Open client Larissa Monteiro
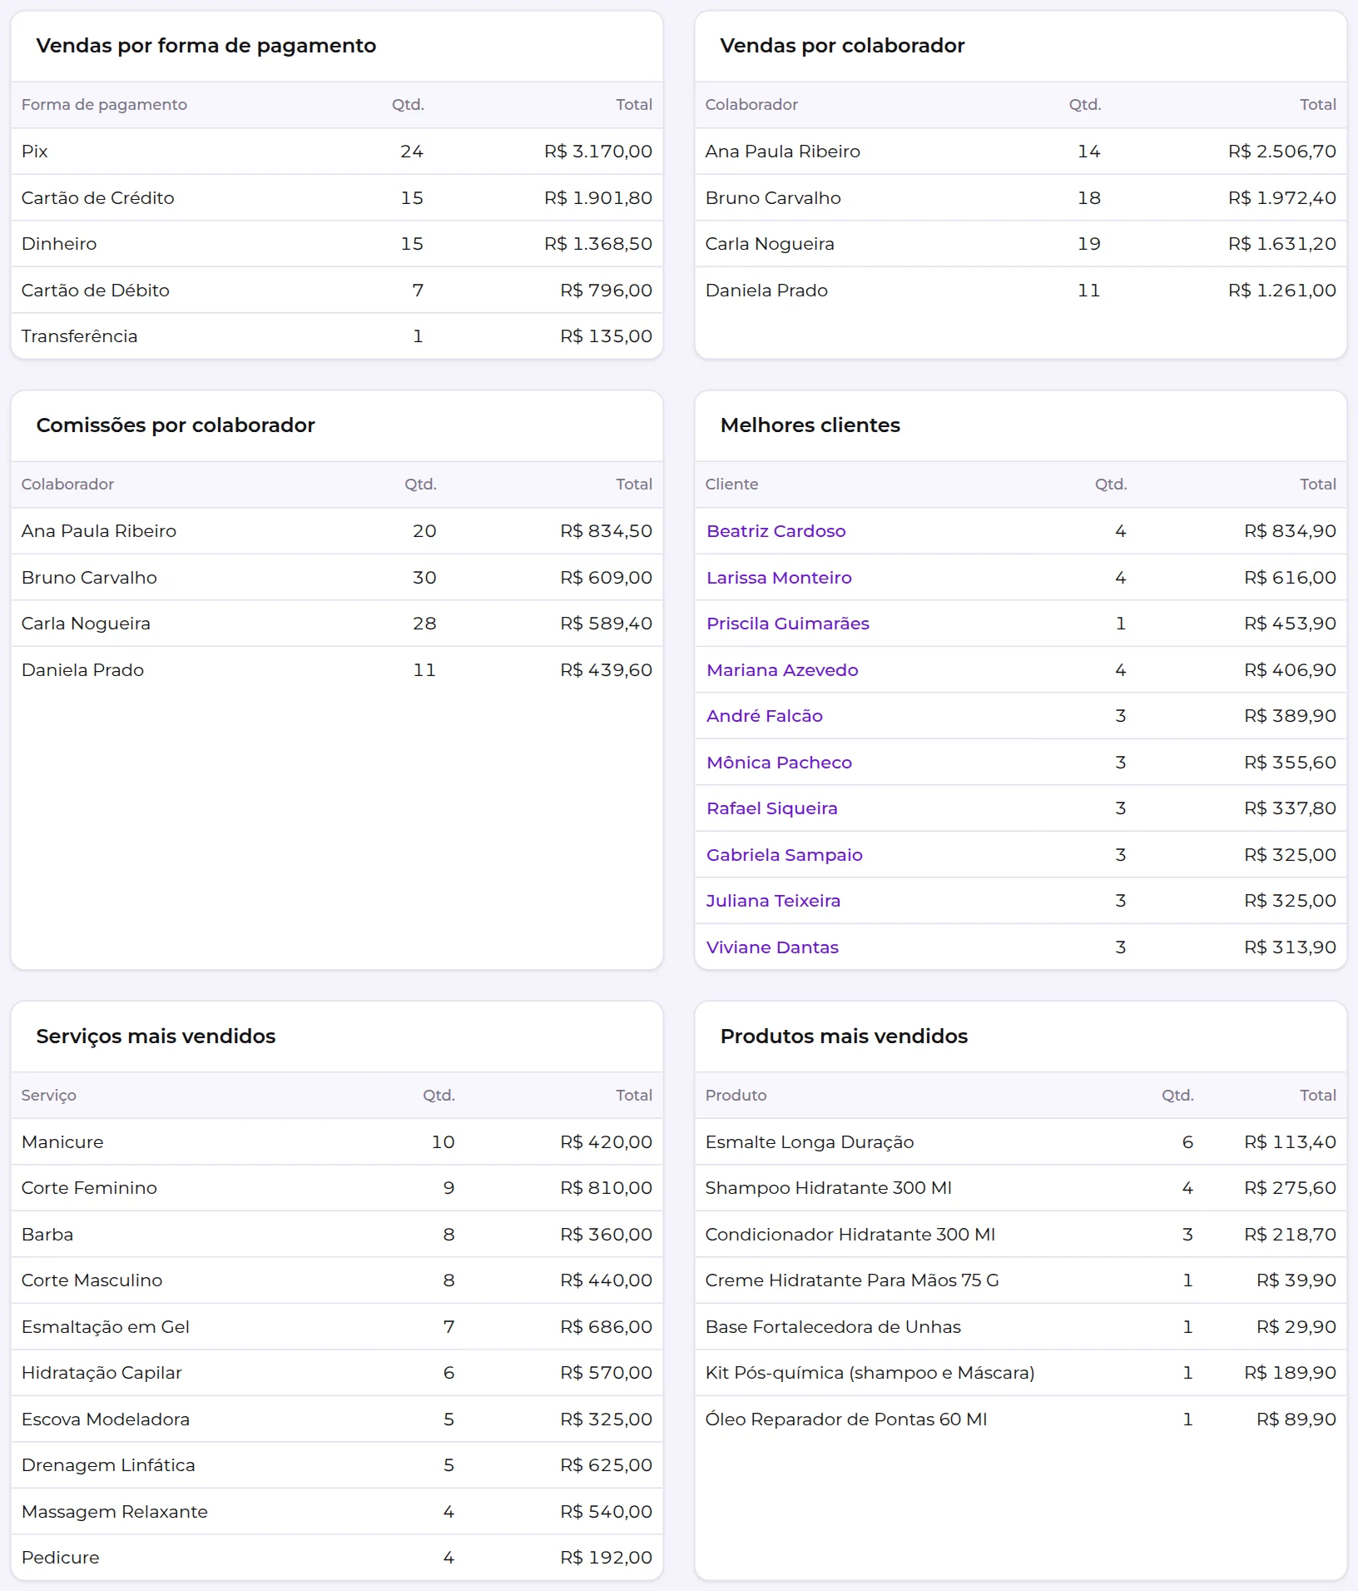 (779, 578)
